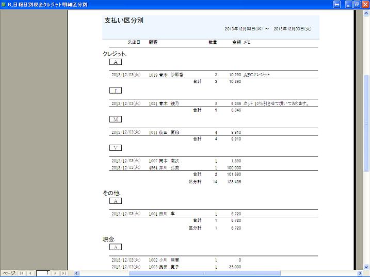The width and height of the screenshot is (370, 277).
Task: Click the 現金 group heading
Action: pos(109,239)
